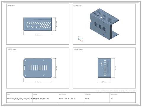Screen dimensions: 142x107
Task: Click the TOP VIEW panel label
Action: pos(11,6)
